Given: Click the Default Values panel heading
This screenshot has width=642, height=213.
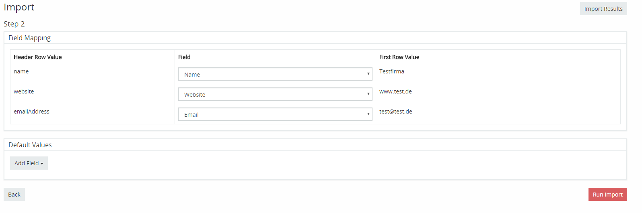Looking at the screenshot, I should pyautogui.click(x=30, y=145).
